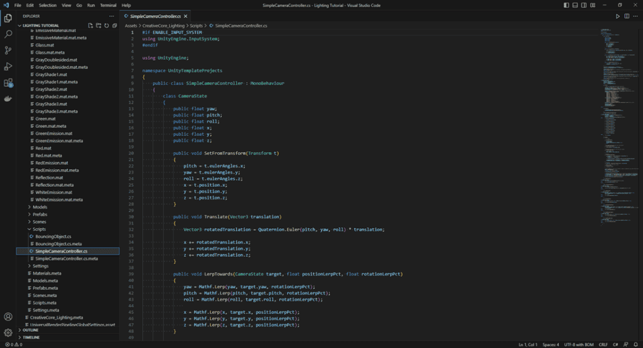This screenshot has height=348, width=643.
Task: Click Assets in the breadcrumb path
Action: (x=131, y=26)
